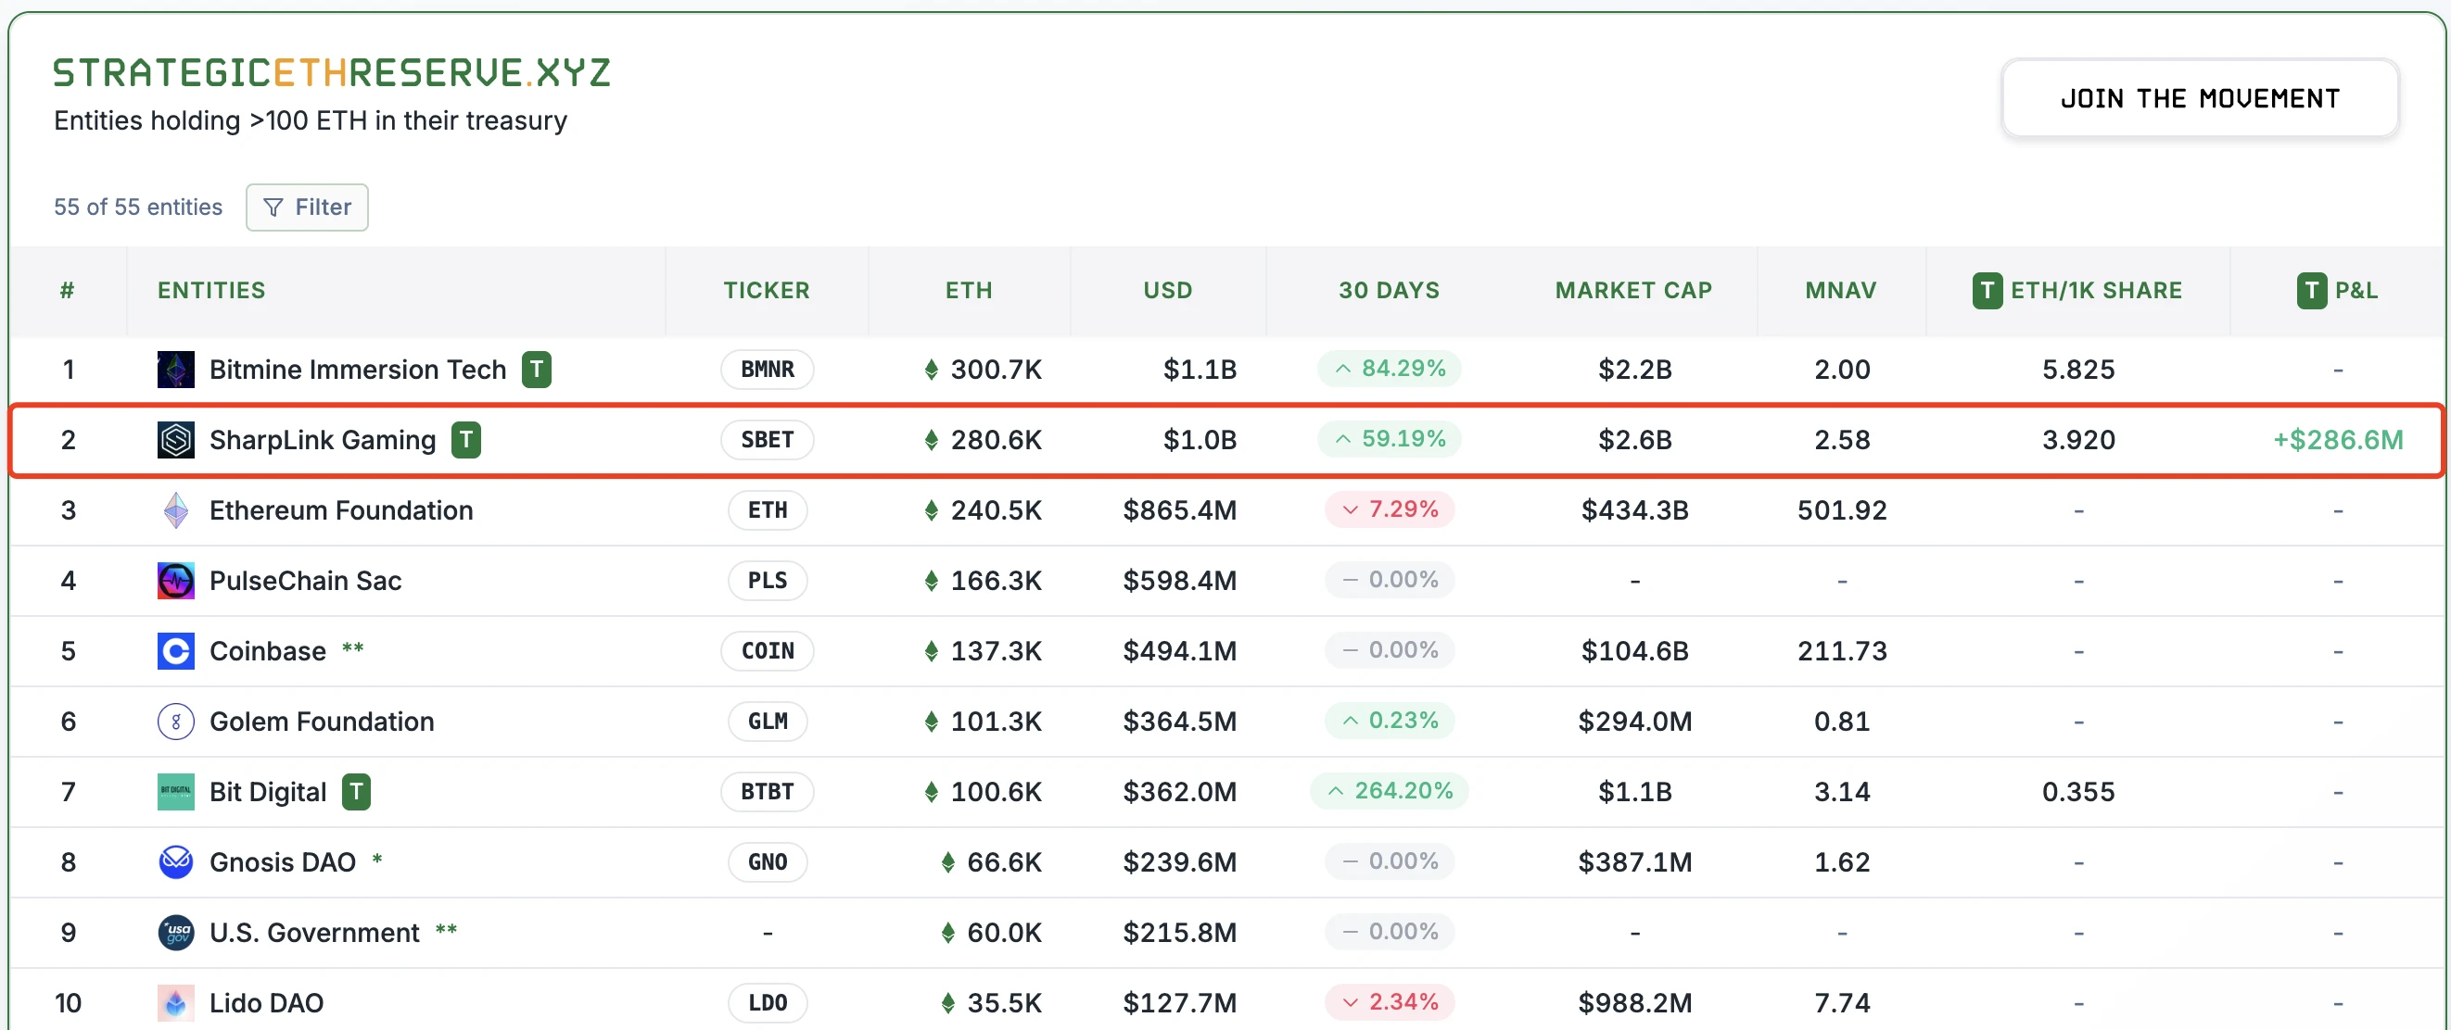This screenshot has width=2451, height=1030.
Task: Click the U.S. Government seal icon
Action: pos(175,932)
